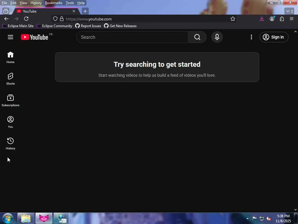The height and width of the screenshot is (224, 298).
Task: Open the You section in sidebar
Action: pos(10,122)
